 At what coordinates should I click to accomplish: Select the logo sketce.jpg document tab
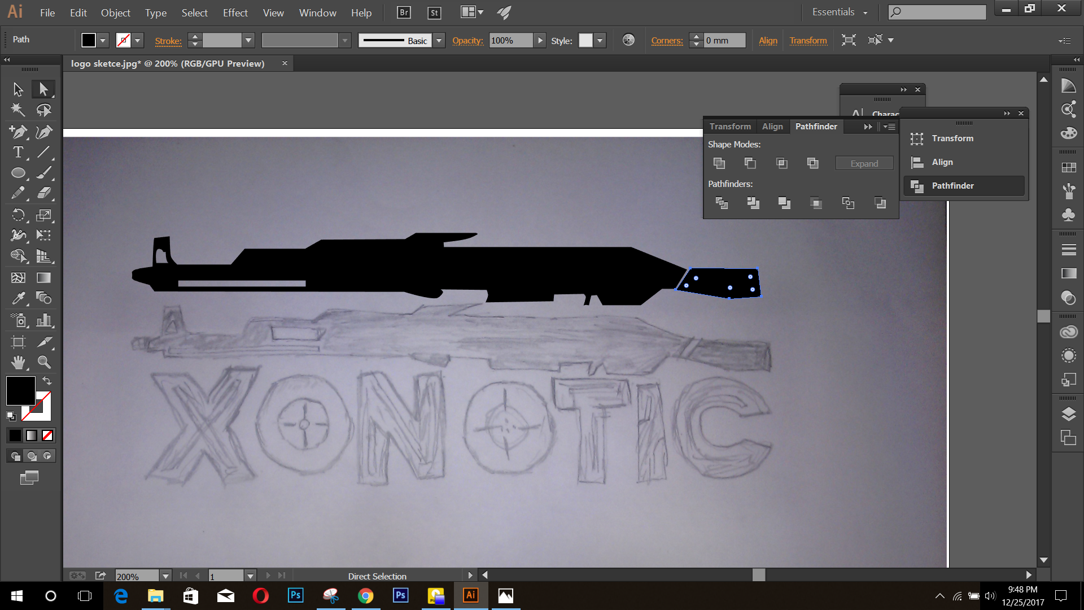tap(167, 64)
